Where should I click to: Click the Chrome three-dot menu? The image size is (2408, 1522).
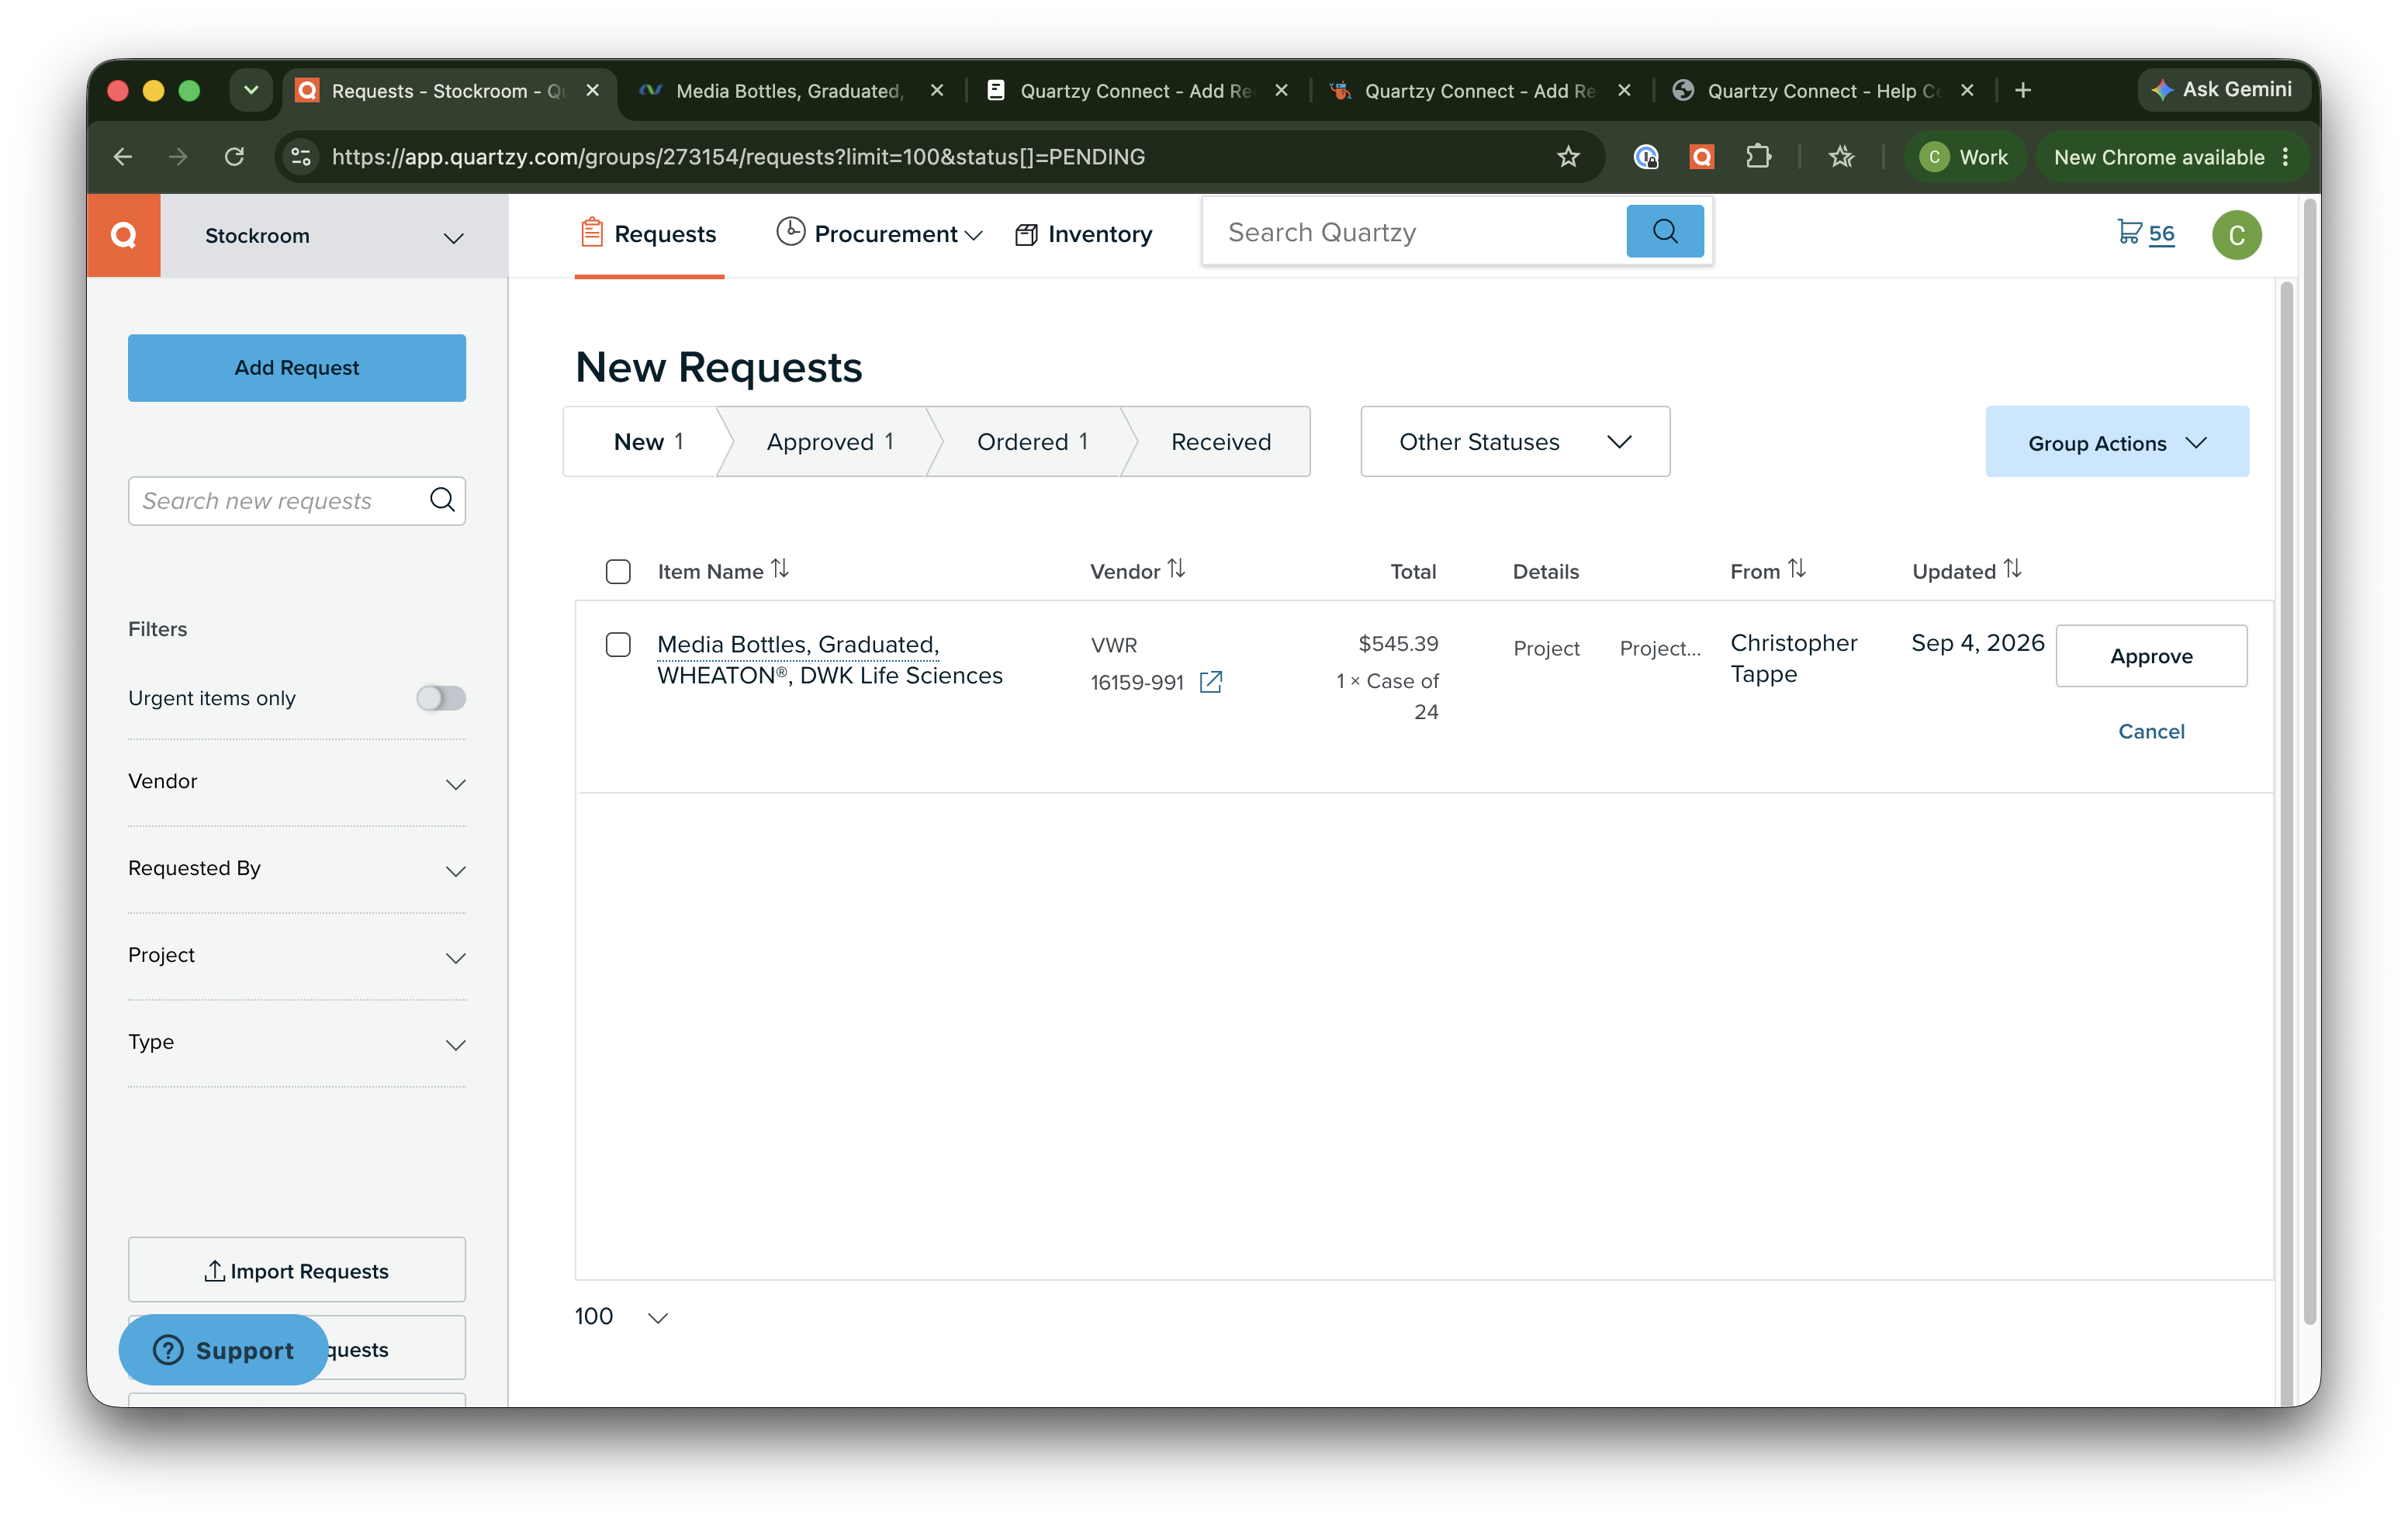pos(2286,157)
